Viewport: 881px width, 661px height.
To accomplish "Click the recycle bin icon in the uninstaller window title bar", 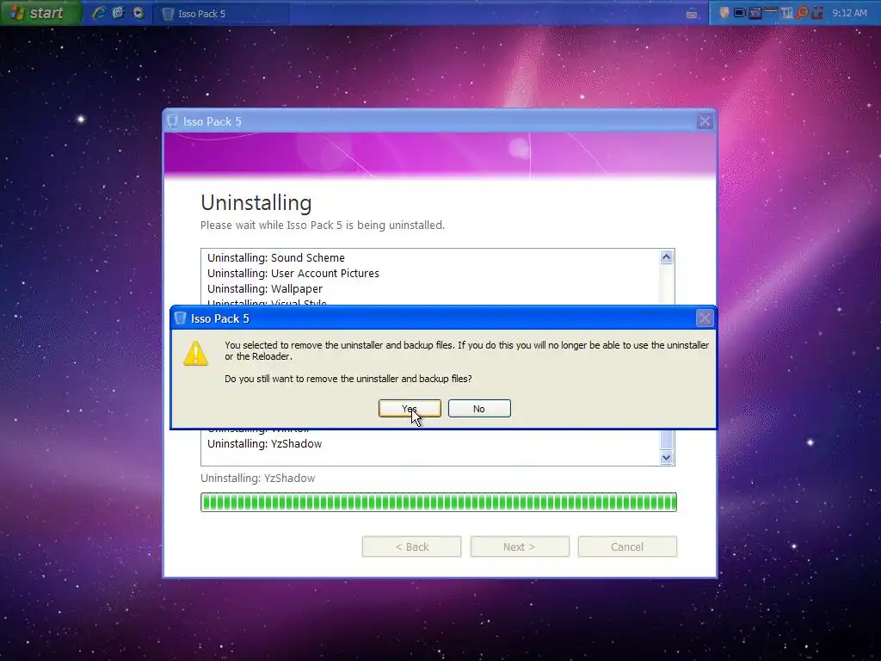I will pos(172,120).
